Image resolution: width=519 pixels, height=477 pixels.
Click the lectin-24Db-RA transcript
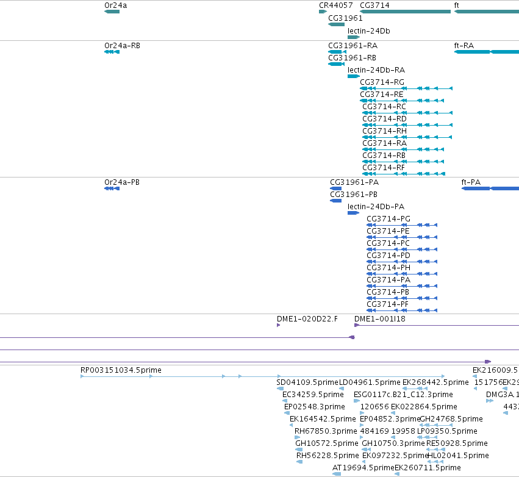[x=354, y=76]
